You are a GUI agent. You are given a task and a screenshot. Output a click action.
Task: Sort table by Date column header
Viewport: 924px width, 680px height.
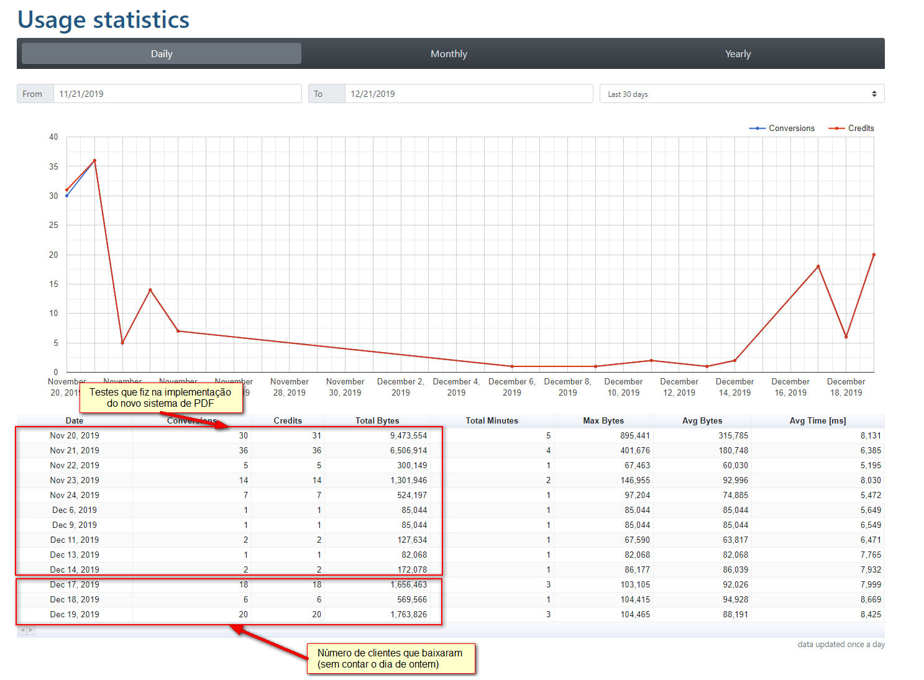click(x=75, y=420)
